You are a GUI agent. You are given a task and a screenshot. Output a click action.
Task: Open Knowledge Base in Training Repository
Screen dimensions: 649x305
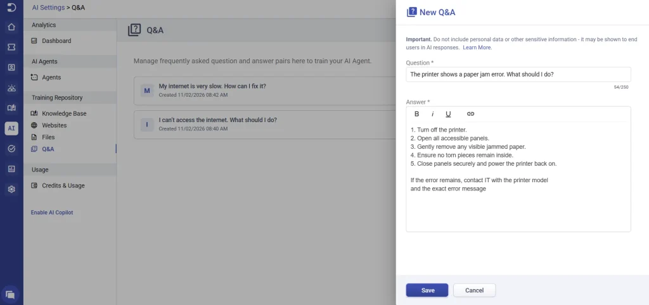(64, 114)
